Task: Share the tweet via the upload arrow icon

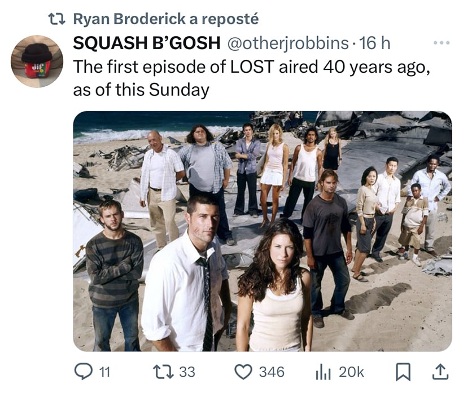Action: pyautogui.click(x=440, y=372)
